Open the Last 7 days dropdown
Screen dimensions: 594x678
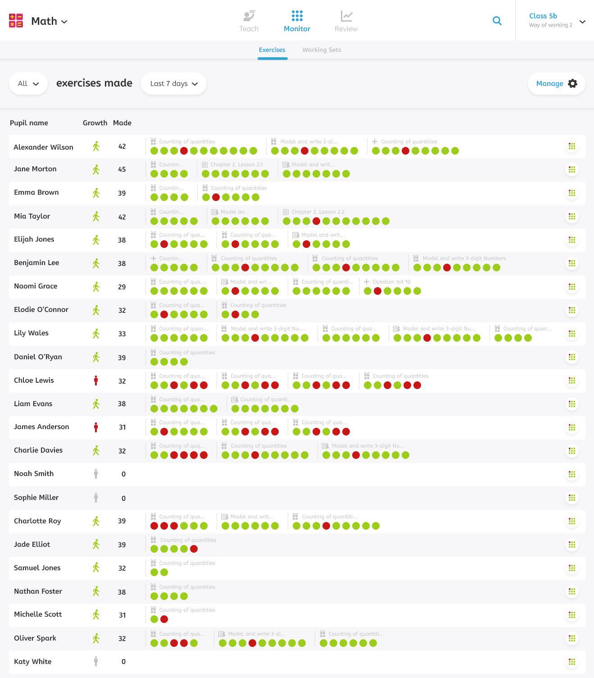(x=174, y=83)
